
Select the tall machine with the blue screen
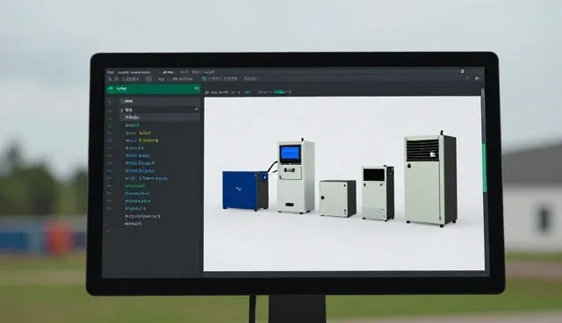296,176
